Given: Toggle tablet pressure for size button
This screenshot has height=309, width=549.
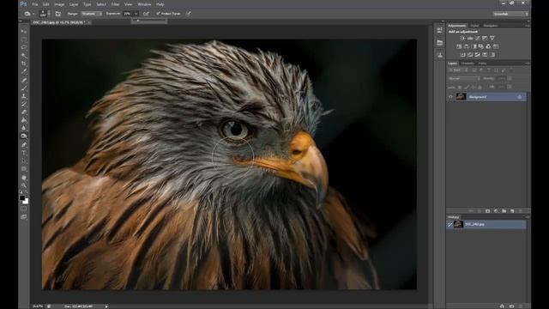Looking at the screenshot, I should tap(189, 14).
